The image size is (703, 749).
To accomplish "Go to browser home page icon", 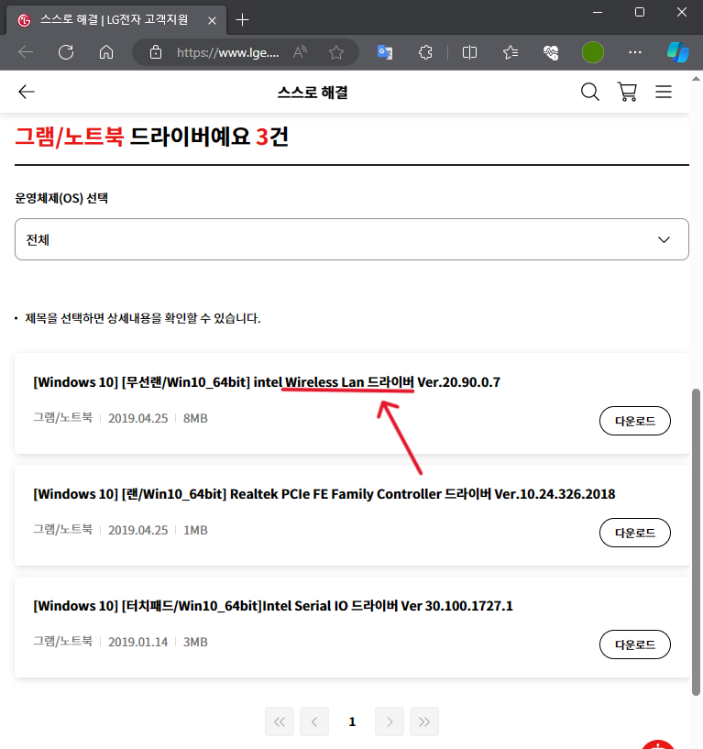I will point(106,52).
